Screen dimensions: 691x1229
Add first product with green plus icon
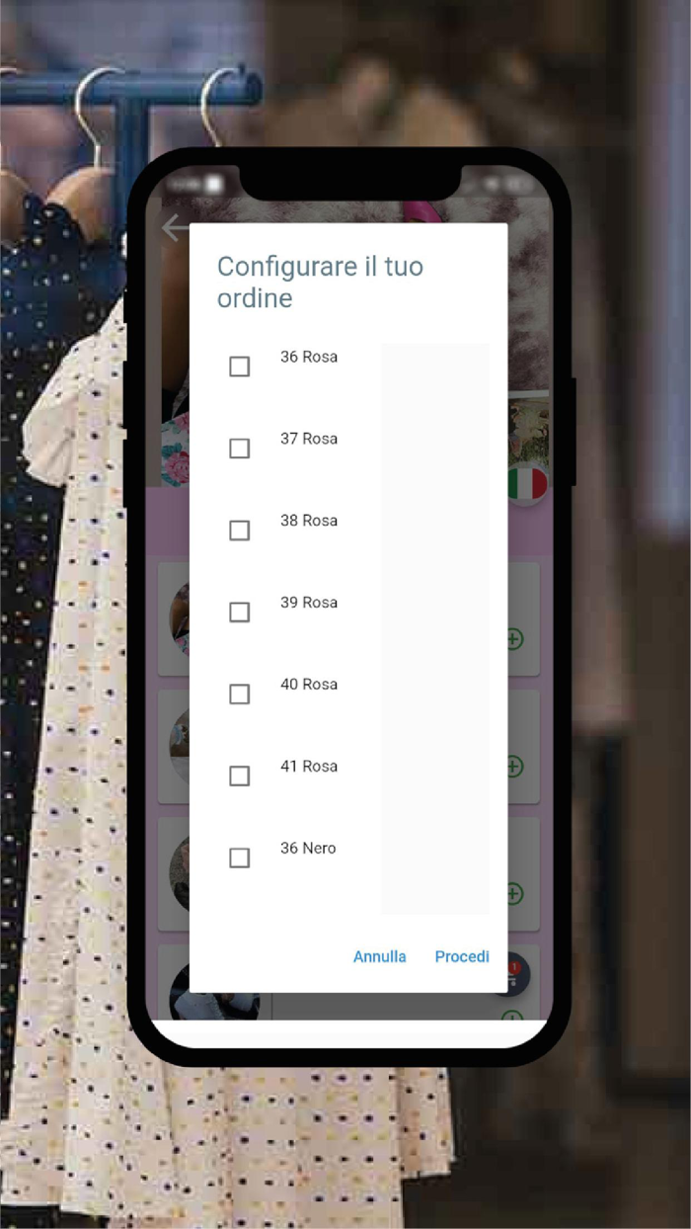tap(513, 639)
